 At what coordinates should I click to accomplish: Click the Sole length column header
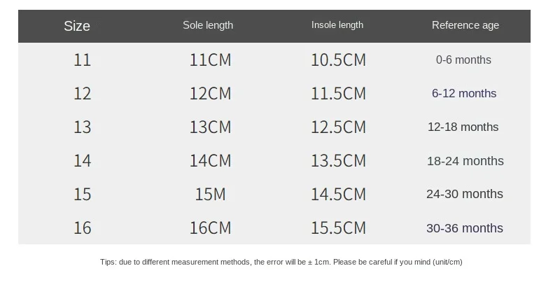click(x=208, y=25)
